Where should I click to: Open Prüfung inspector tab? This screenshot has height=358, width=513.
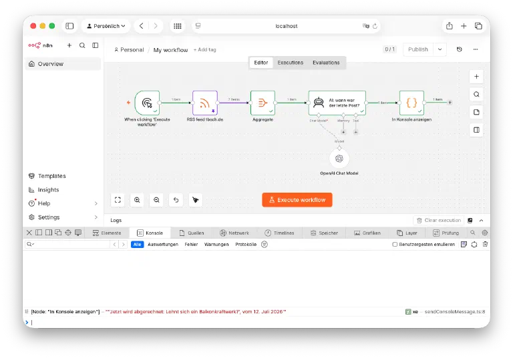click(446, 233)
